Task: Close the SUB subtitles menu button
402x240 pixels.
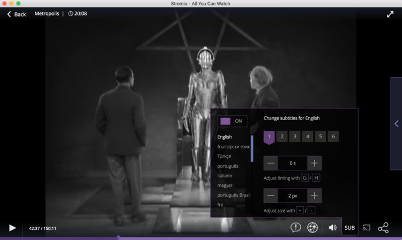Action: 349,228
